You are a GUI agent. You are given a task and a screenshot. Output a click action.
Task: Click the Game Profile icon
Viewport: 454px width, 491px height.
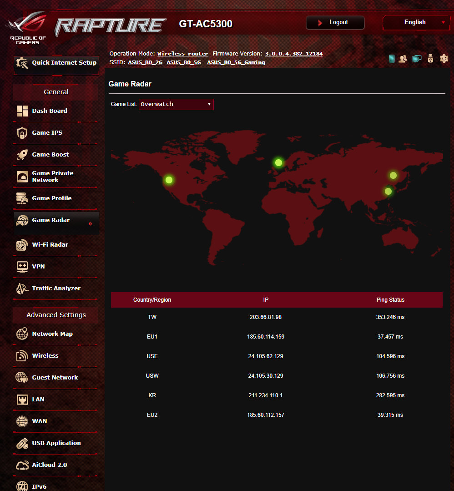click(x=22, y=198)
